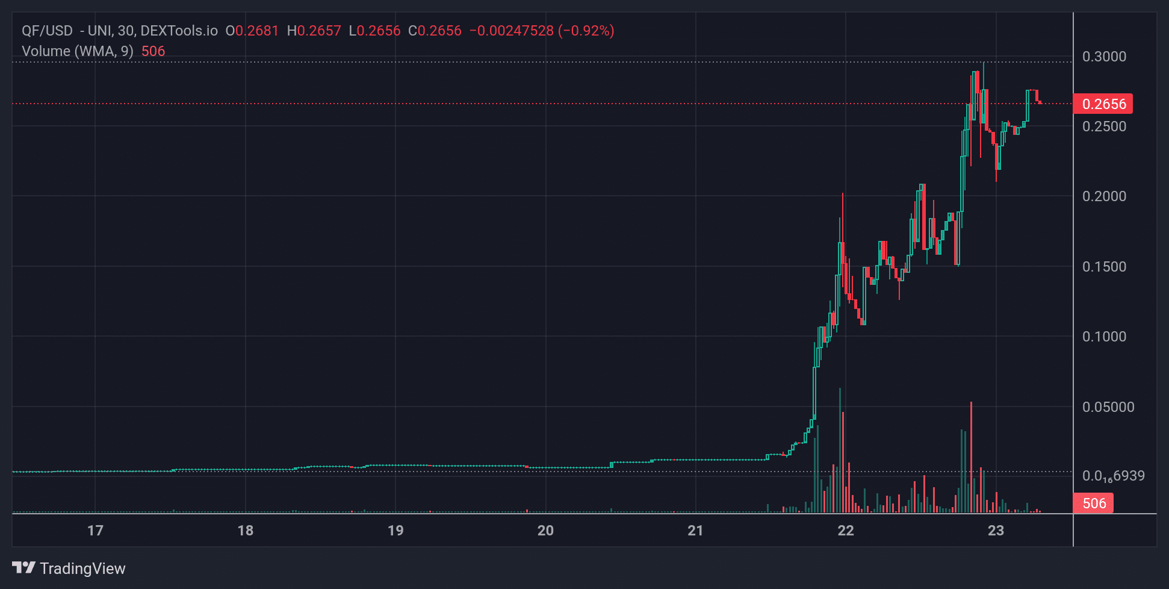This screenshot has height=589, width=1169.
Task: Click date label 21 on time axis
Action: (x=695, y=531)
